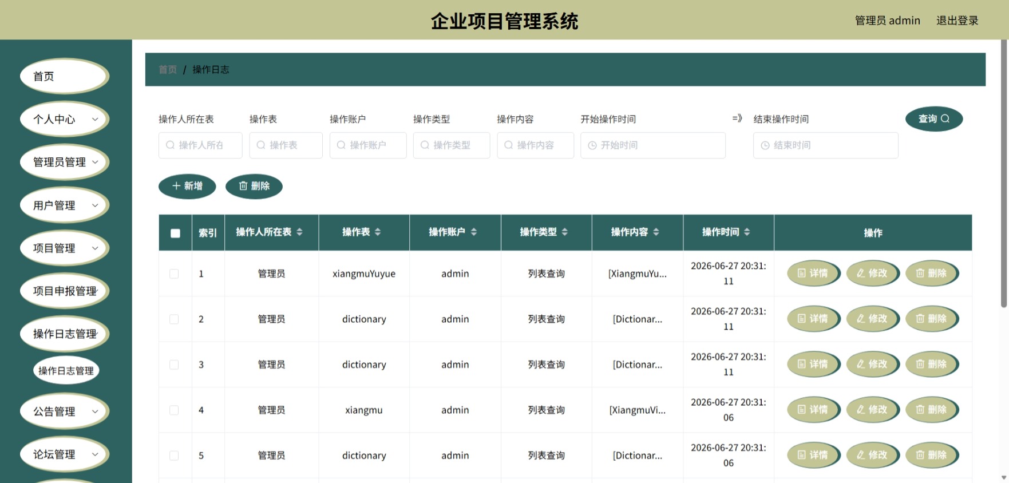Expand the 项目管理 sidebar menu chevron

(x=95, y=248)
